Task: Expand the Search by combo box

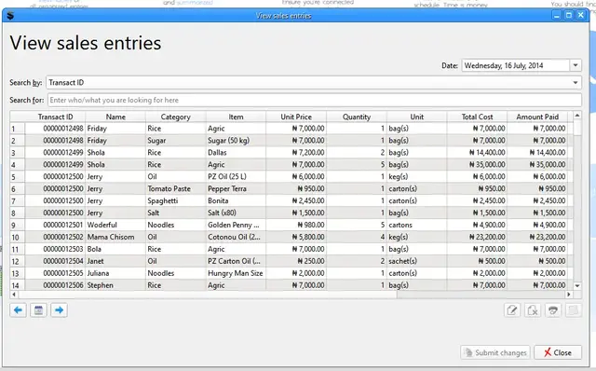Action: (x=576, y=83)
